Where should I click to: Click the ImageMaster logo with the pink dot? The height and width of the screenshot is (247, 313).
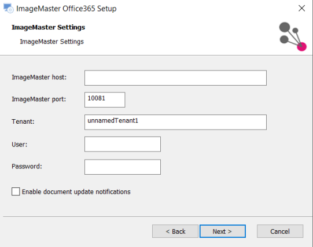click(x=293, y=36)
